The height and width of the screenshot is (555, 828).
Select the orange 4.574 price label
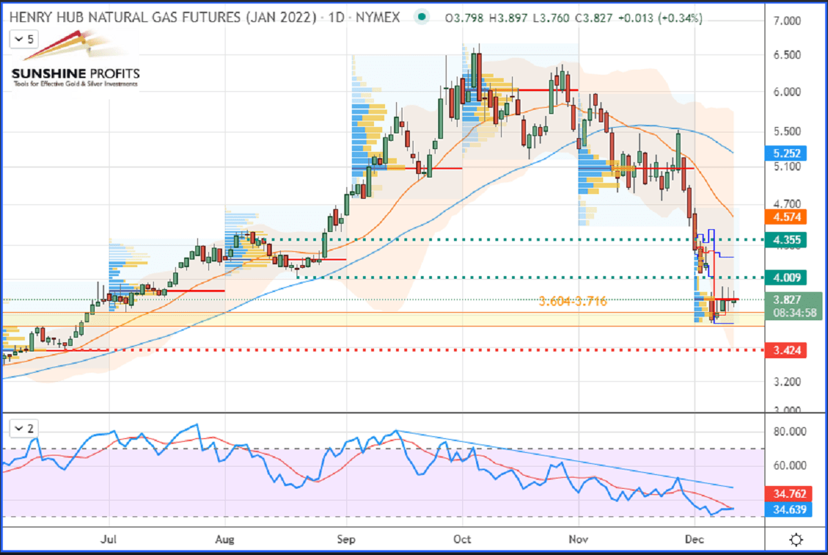pos(787,218)
